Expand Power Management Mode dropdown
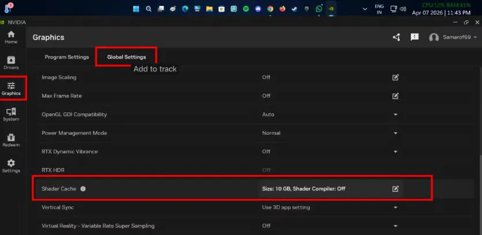 pyautogui.click(x=395, y=133)
